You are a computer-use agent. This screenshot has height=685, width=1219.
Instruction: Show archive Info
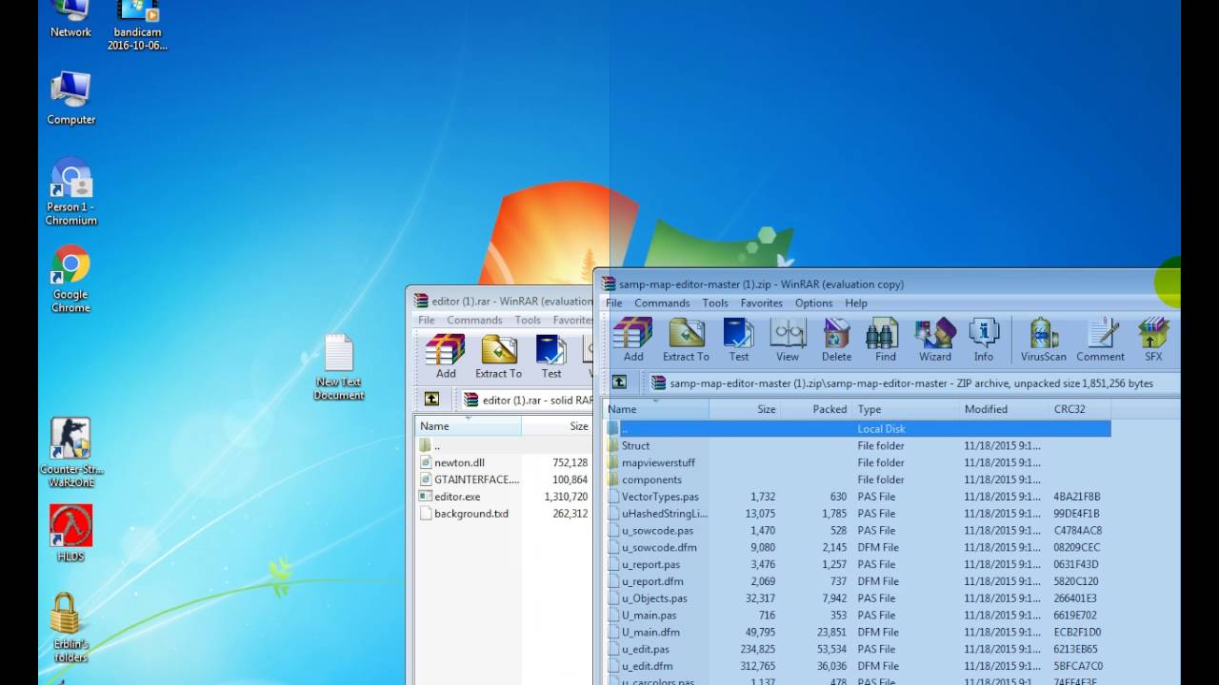(984, 340)
